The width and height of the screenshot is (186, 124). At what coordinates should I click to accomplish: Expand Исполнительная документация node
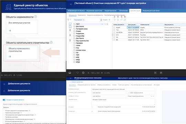click(4, 121)
